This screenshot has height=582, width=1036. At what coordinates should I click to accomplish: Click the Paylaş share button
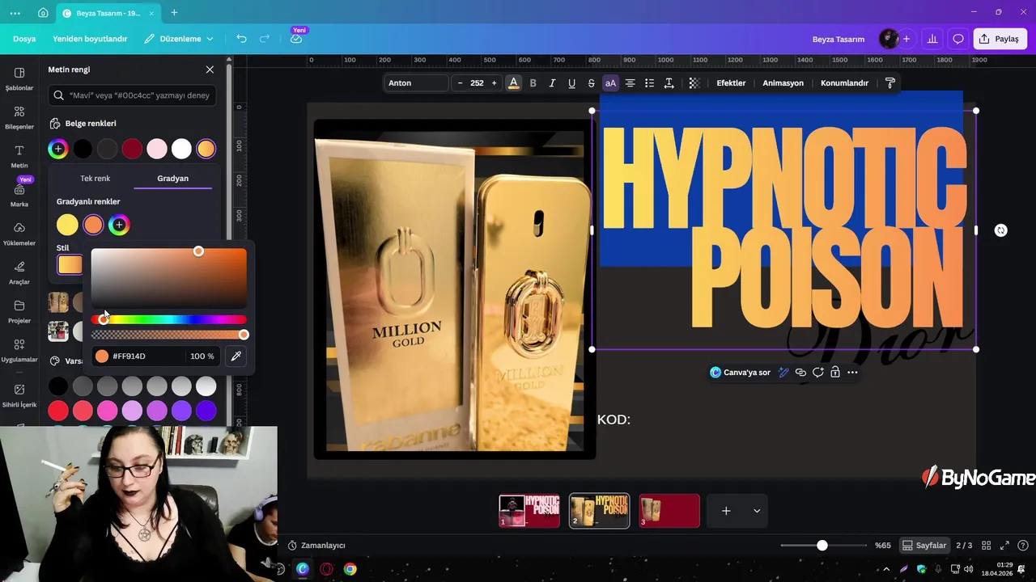click(x=1000, y=39)
